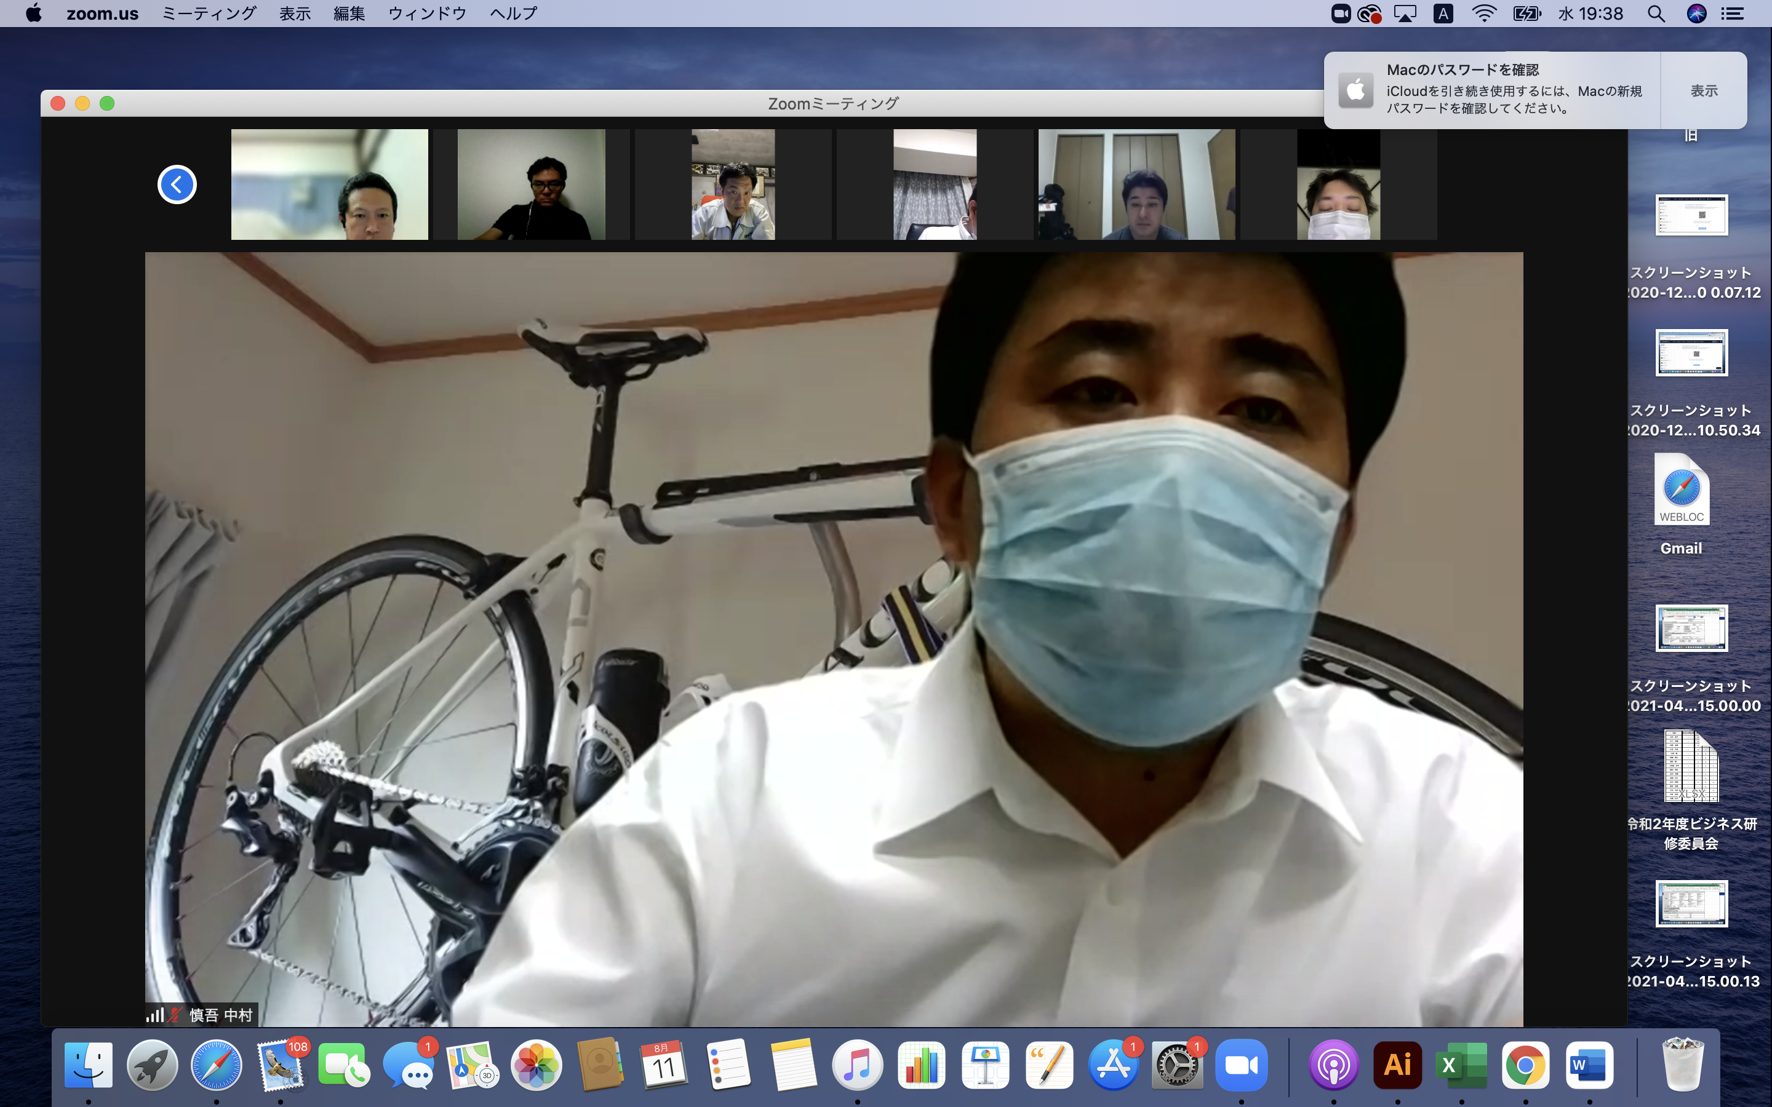The height and width of the screenshot is (1107, 1772).
Task: Open the input source menu in the menu bar
Action: (1442, 14)
